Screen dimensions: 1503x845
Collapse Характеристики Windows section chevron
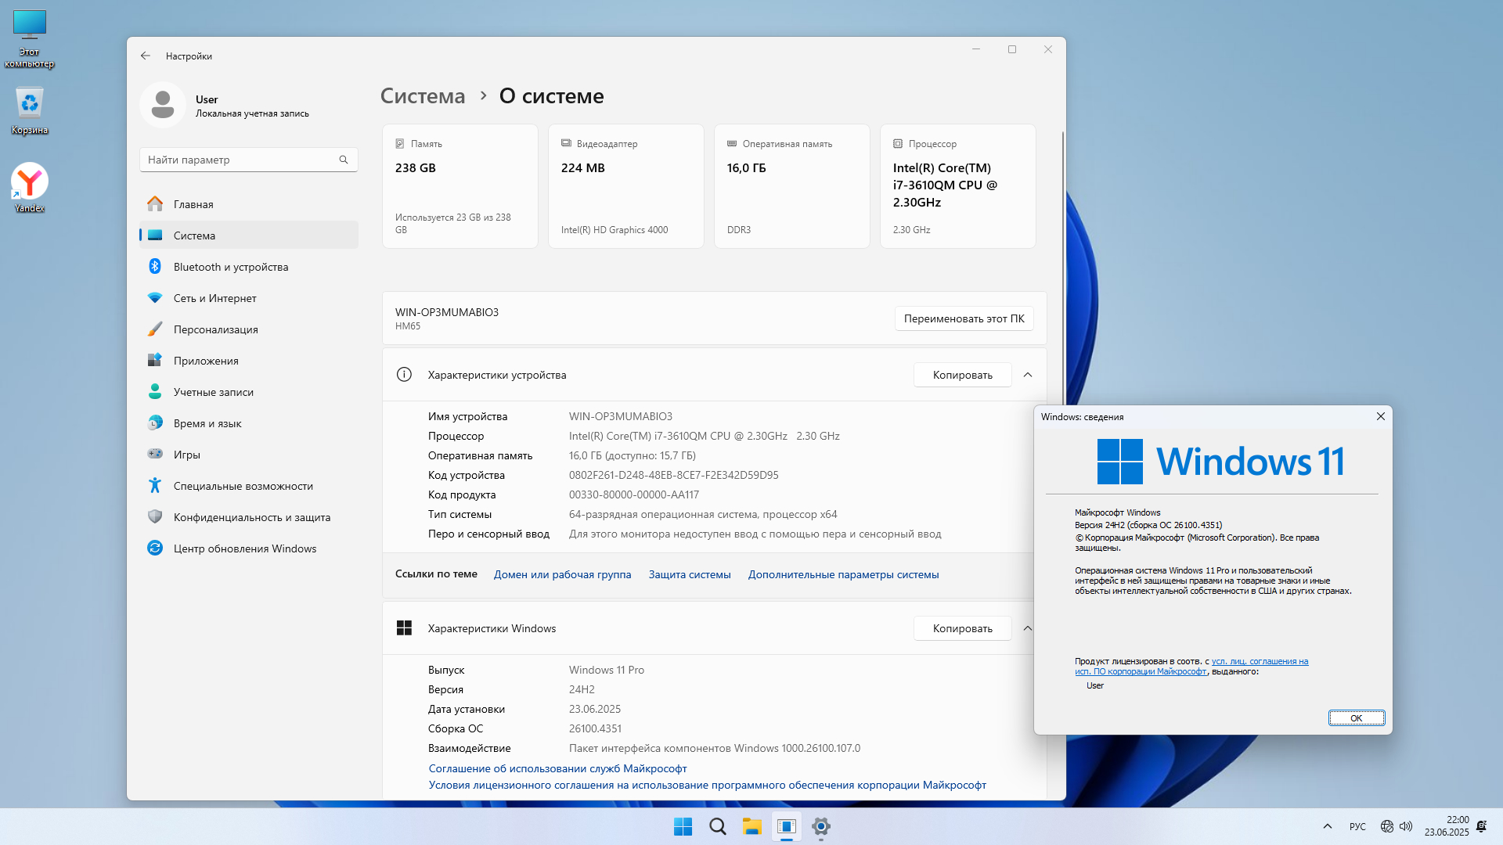tap(1027, 628)
